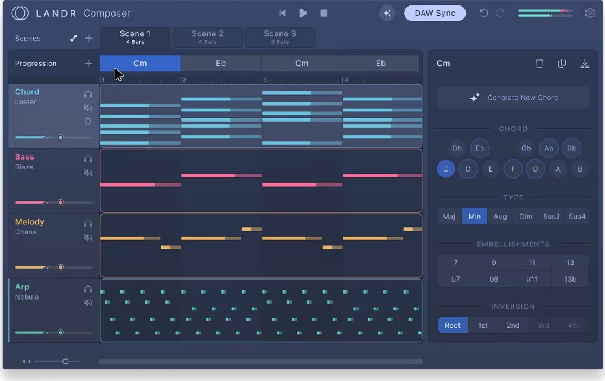Delete the Chord track with trash icon

click(88, 122)
